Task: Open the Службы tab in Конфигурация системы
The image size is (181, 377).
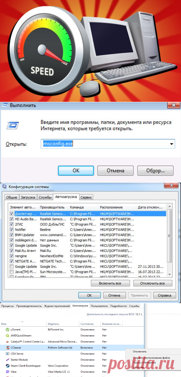Action: 45,197
